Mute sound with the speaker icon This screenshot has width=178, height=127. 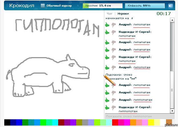(x=171, y=6)
